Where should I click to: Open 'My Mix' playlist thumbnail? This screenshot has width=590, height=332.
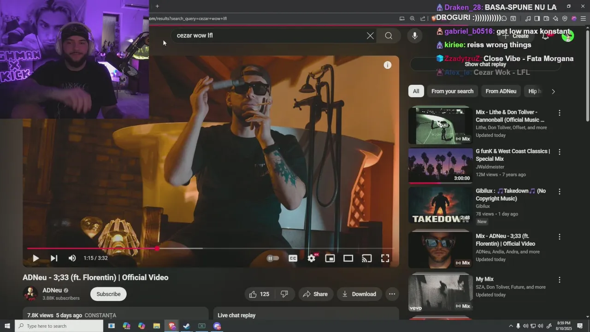(x=440, y=293)
